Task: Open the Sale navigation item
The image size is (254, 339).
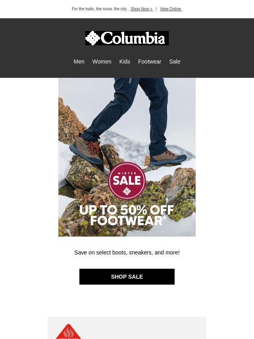Action: pyautogui.click(x=175, y=62)
